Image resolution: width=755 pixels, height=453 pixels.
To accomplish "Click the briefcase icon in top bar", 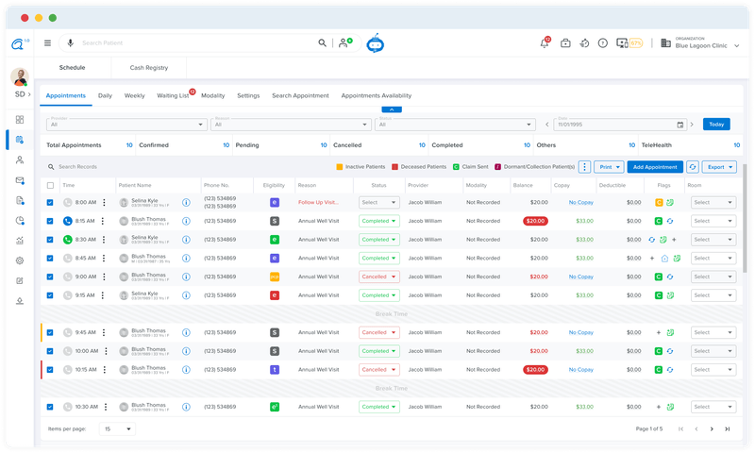I will coord(565,43).
